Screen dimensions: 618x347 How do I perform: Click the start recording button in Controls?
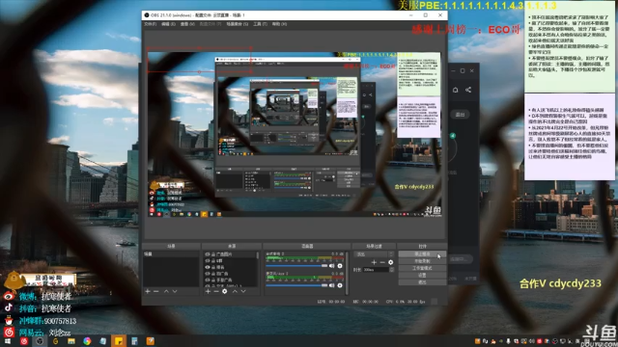(422, 261)
